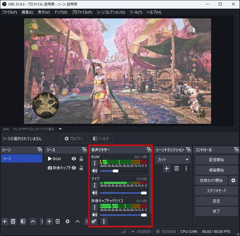
Task: Open the 表示(V) menu
Action: [44, 12]
